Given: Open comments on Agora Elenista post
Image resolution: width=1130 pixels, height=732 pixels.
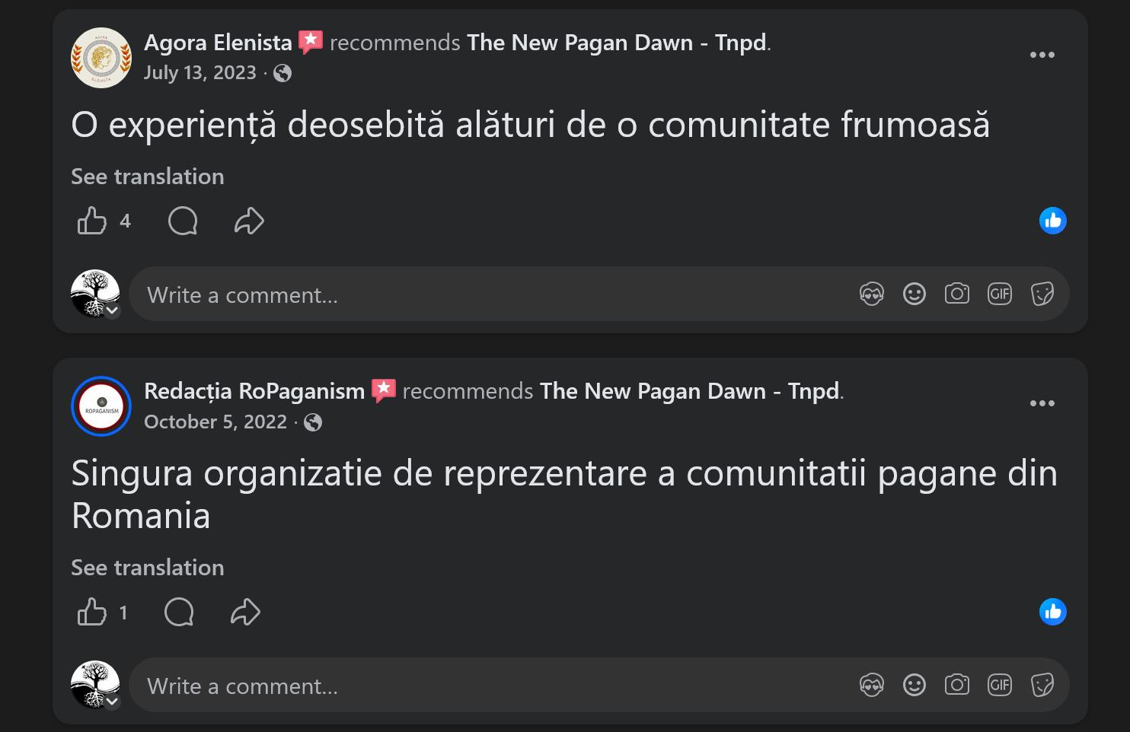Looking at the screenshot, I should tap(183, 221).
